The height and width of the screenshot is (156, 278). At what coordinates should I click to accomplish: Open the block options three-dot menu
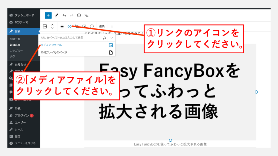pyautogui.click(x=112, y=26)
